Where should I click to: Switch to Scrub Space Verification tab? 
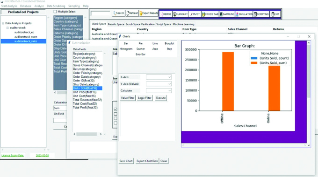[x=140, y=24]
